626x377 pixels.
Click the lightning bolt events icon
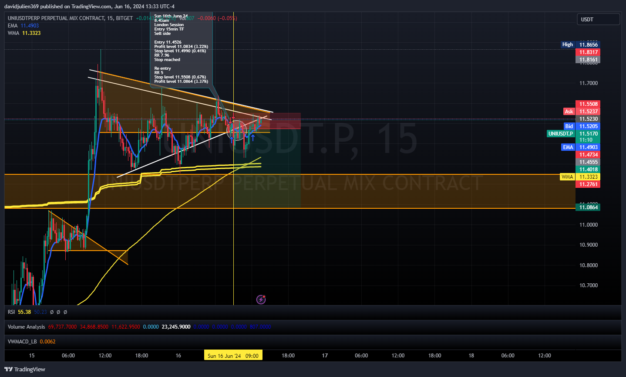pos(261,299)
